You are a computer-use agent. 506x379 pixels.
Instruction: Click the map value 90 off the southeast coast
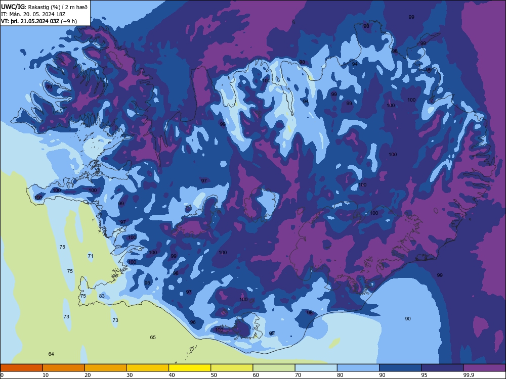(x=408, y=319)
